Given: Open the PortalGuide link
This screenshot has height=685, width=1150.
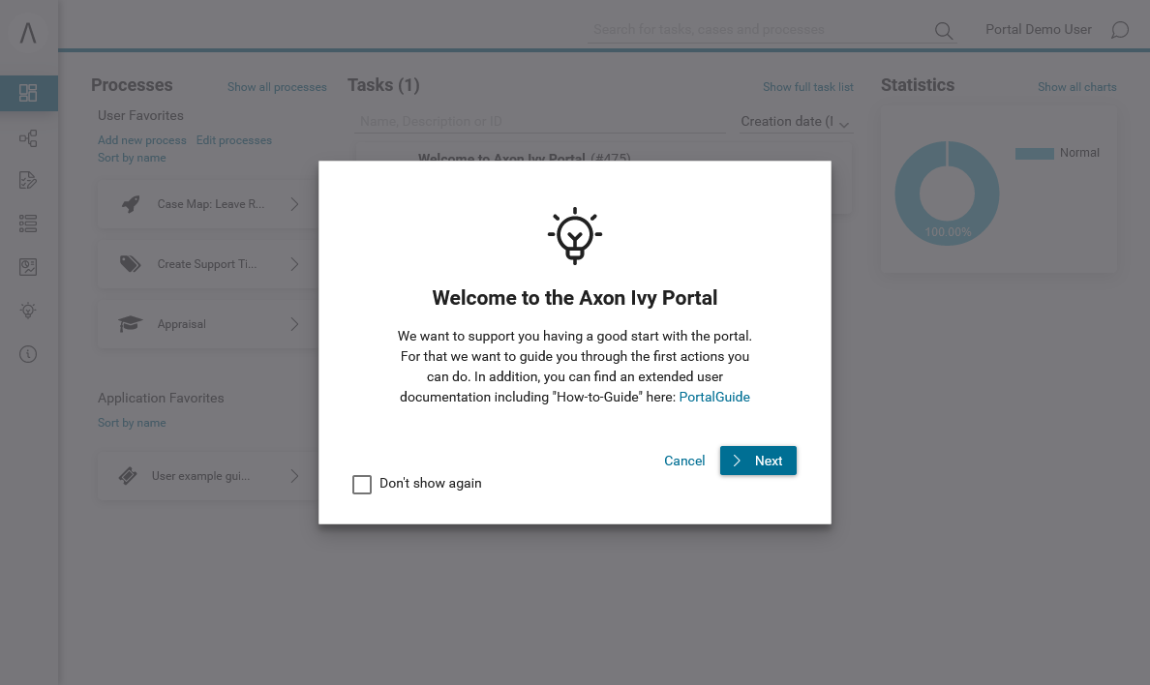Looking at the screenshot, I should pos(714,397).
